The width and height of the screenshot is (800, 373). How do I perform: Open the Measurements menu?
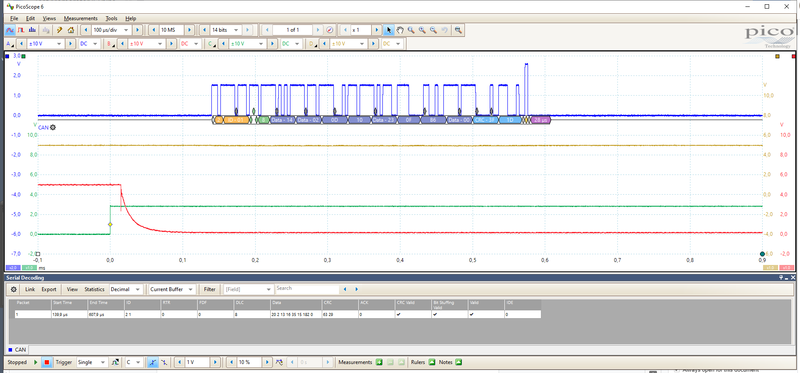pos(81,18)
